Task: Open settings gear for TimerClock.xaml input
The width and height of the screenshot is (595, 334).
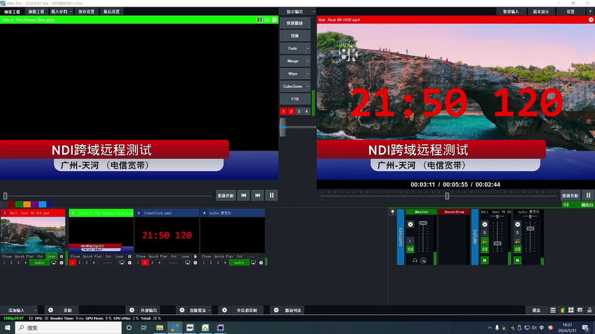Action: [x=194, y=263]
